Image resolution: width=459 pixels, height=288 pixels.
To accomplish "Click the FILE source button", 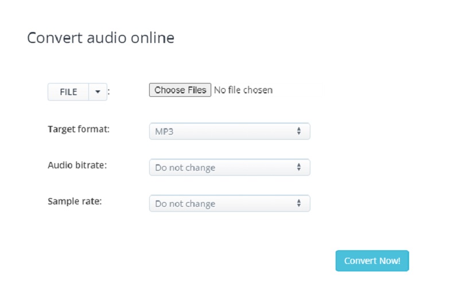I will click(68, 92).
